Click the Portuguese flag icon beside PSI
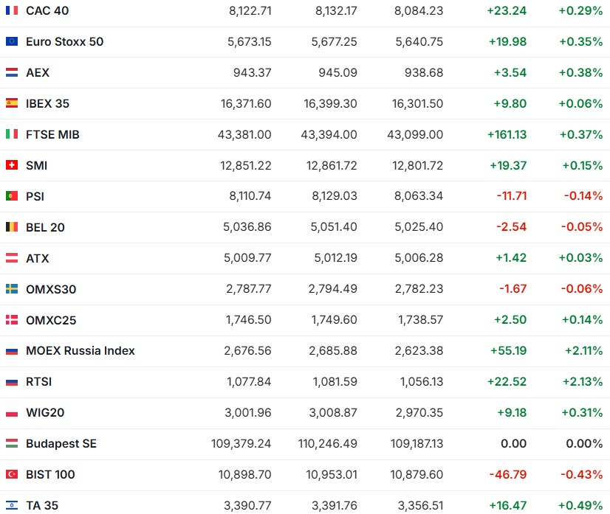The height and width of the screenshot is (514, 610). click(x=11, y=196)
